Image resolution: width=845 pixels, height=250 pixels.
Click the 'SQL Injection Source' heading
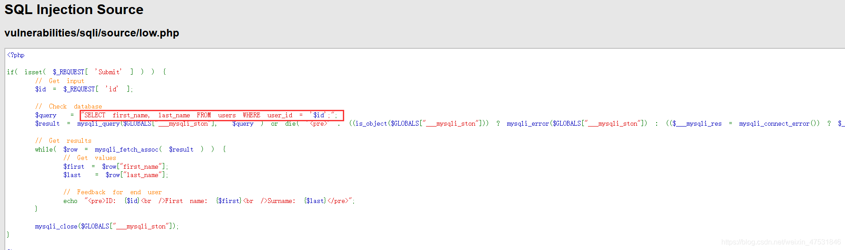74,10
